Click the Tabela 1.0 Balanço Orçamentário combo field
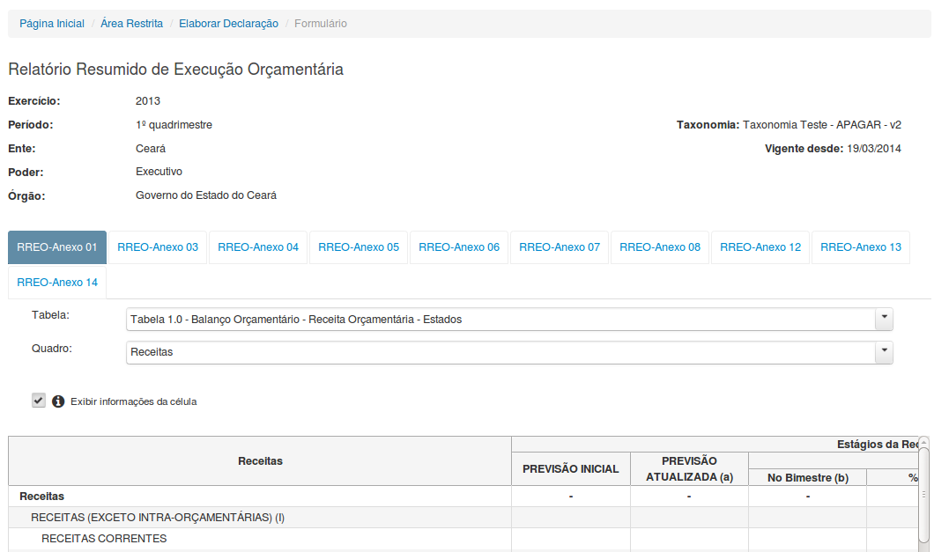 tap(500, 319)
